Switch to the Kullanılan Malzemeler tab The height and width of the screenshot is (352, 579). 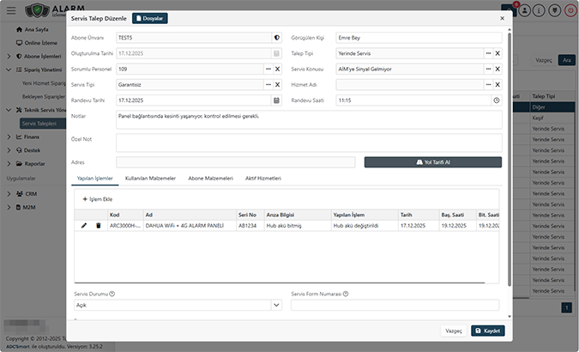(x=150, y=178)
